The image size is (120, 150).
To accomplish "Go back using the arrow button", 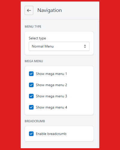I will click(x=29, y=10).
